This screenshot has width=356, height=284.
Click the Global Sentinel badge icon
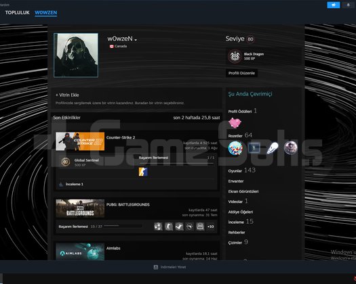point(65,162)
